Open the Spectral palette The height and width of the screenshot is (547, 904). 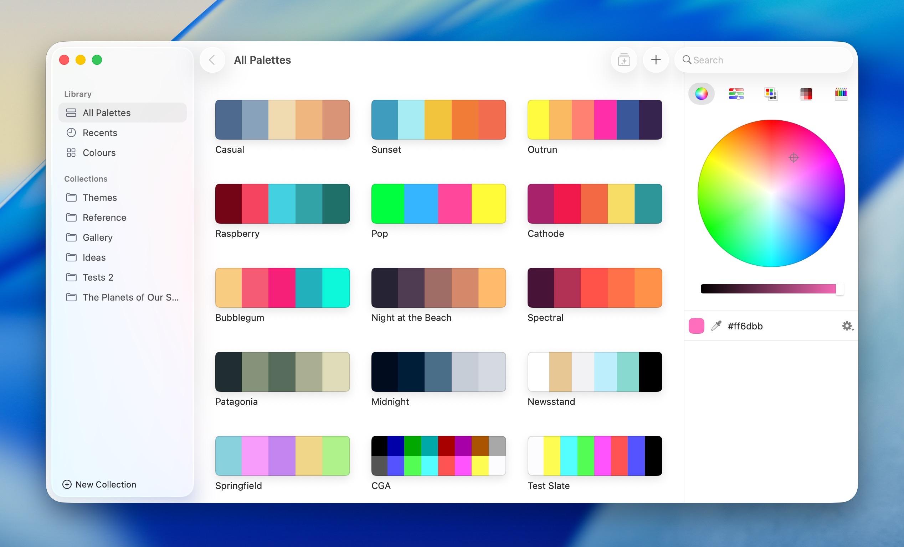click(x=595, y=287)
